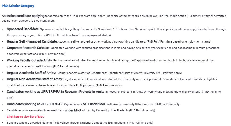The image size is (231, 126).
Task: Click the bullet before "Corporate Research Scholar"
Action: click(x=3, y=48)
